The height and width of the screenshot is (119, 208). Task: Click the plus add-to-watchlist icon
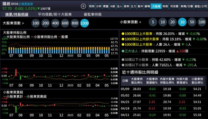83,6
